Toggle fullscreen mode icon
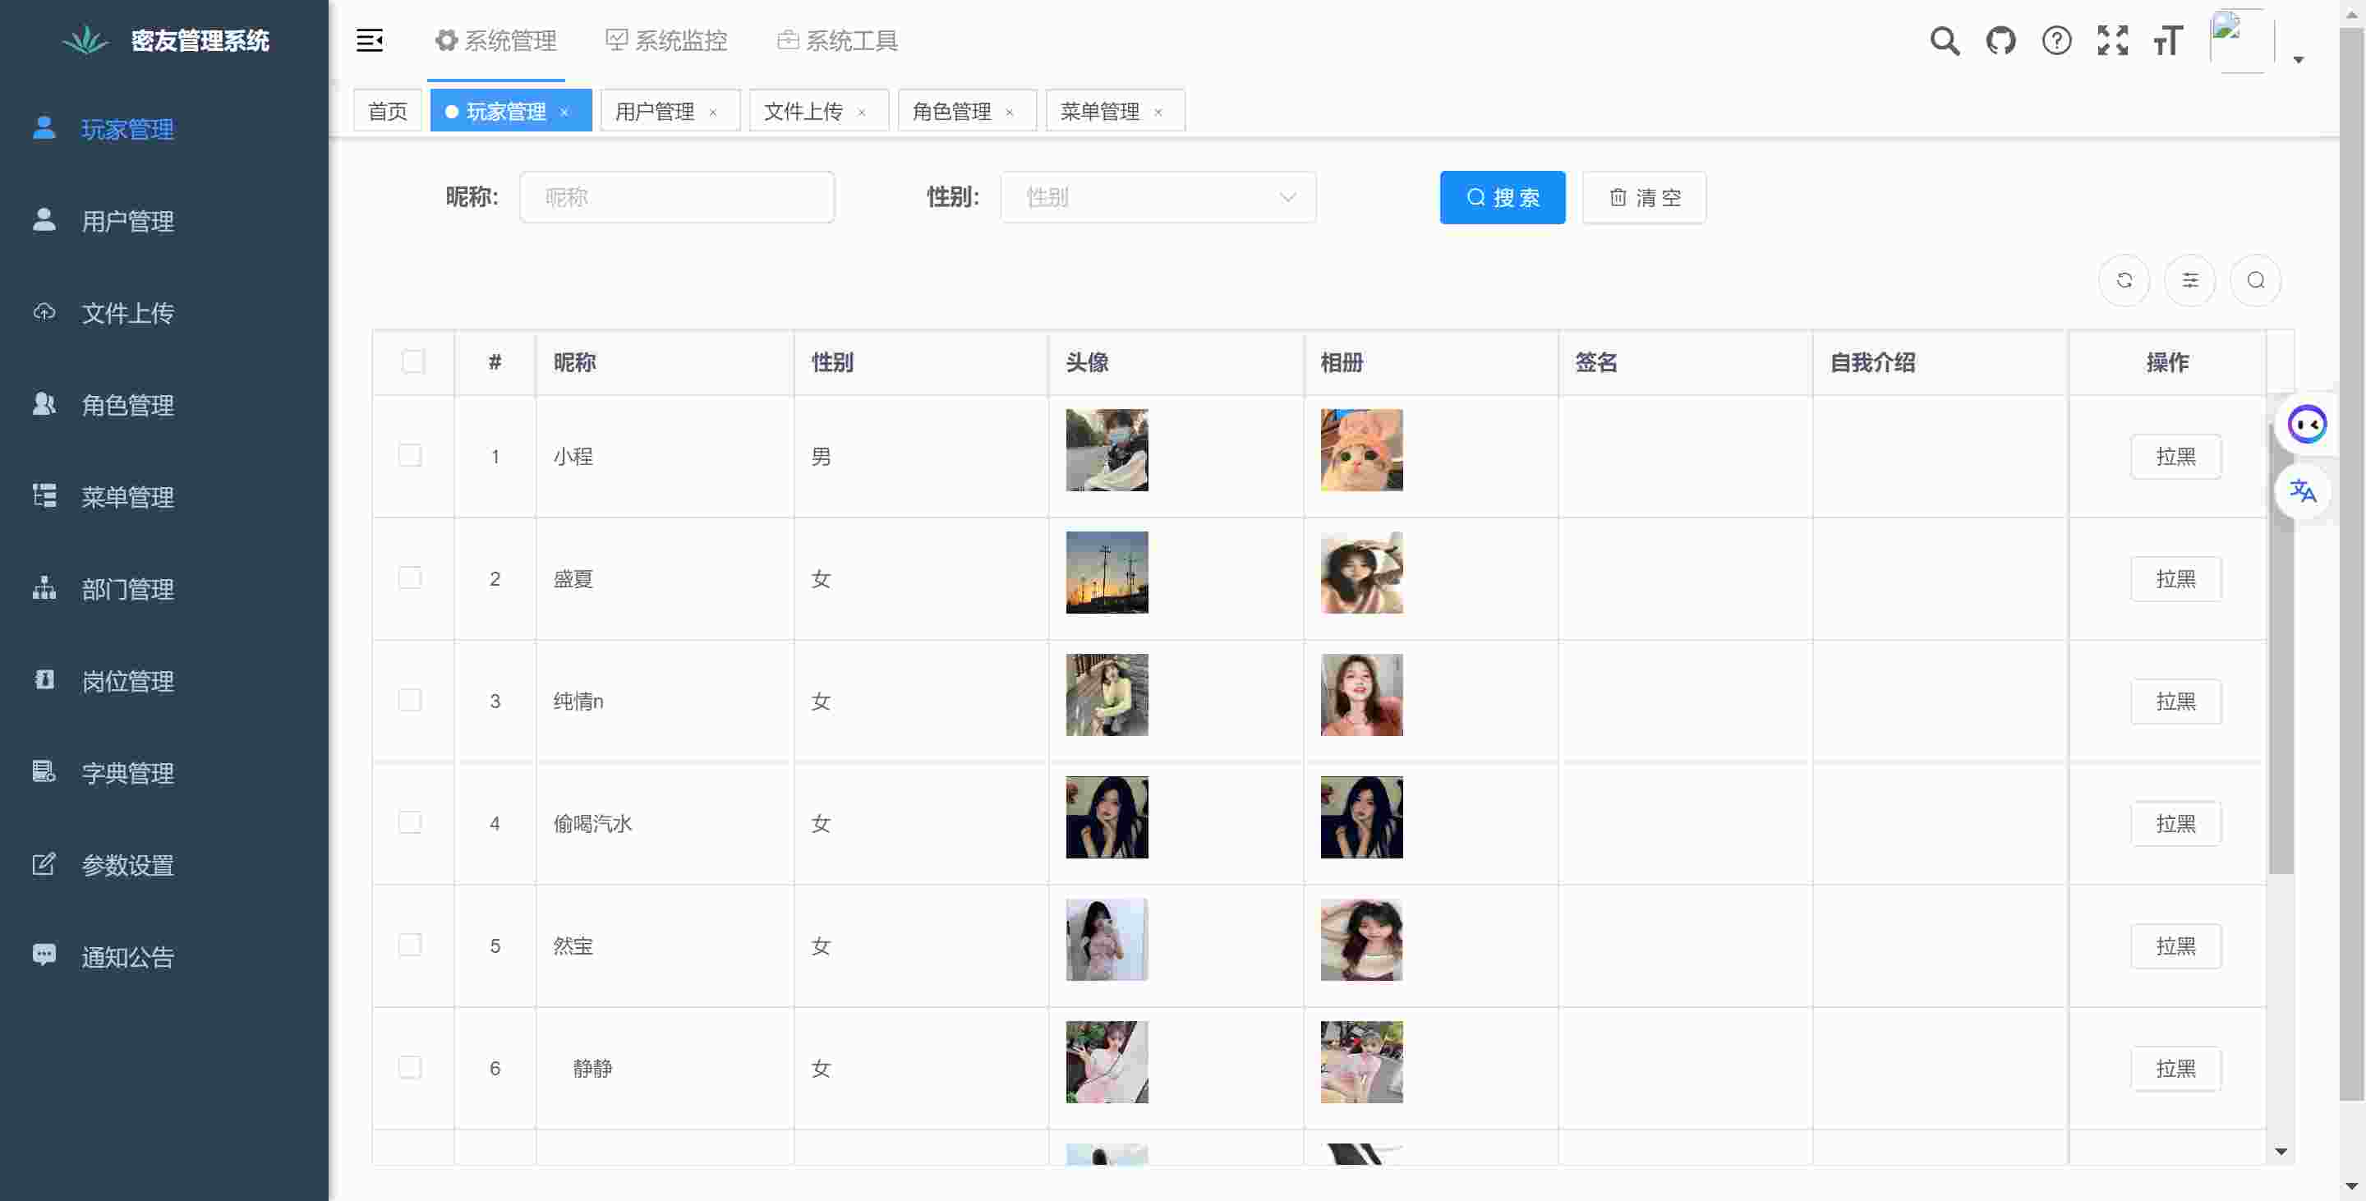This screenshot has height=1201, width=2366. (x=2112, y=40)
